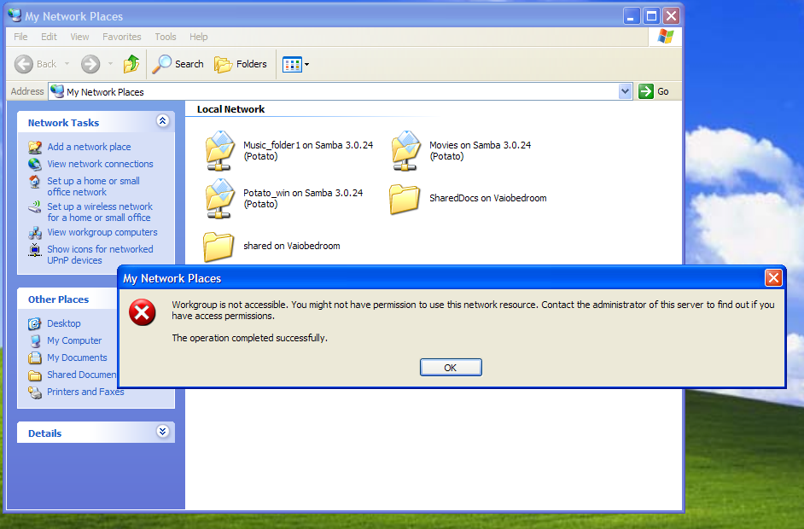Click View workgroup computers link

click(x=102, y=232)
